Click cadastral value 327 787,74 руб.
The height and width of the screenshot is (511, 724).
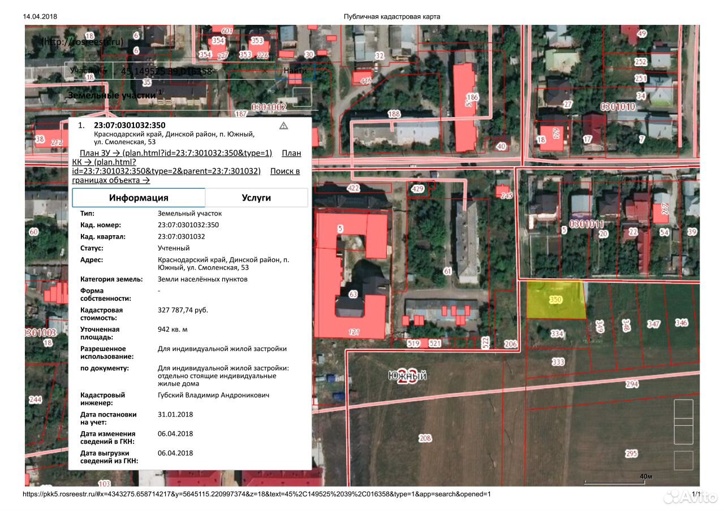pyautogui.click(x=183, y=310)
